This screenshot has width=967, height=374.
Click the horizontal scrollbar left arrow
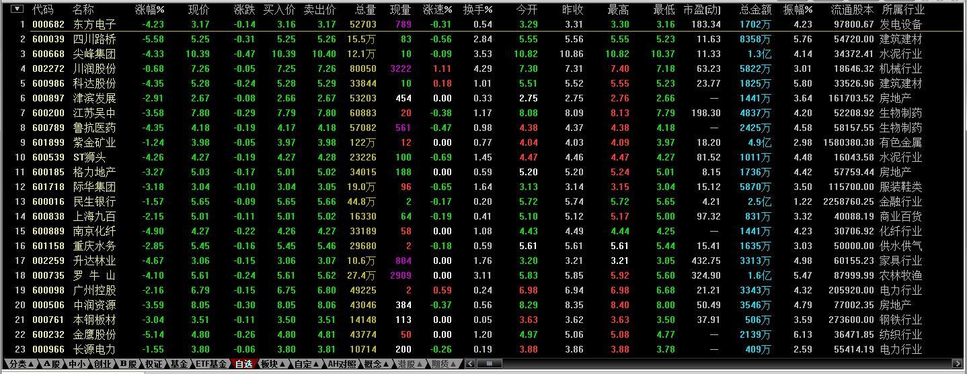point(470,363)
